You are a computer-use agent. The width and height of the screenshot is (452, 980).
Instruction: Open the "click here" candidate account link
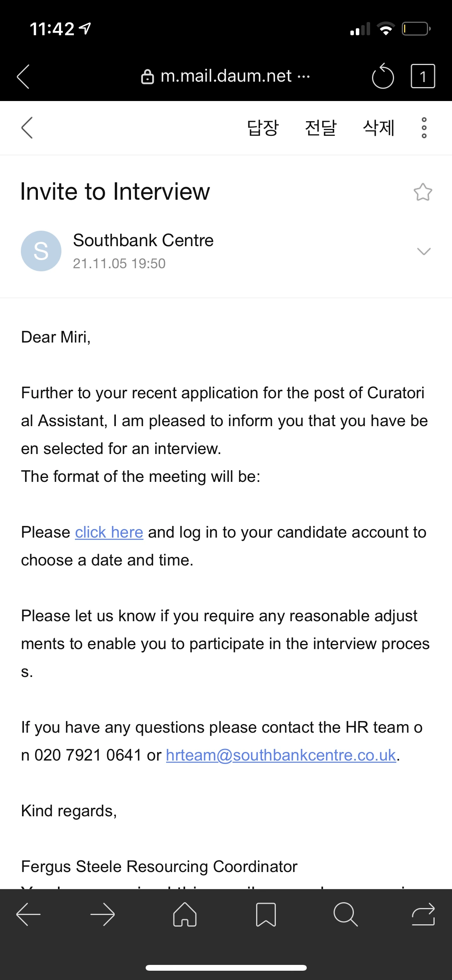coord(109,533)
